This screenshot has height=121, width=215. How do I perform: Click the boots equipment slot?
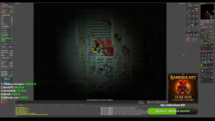click(205, 39)
